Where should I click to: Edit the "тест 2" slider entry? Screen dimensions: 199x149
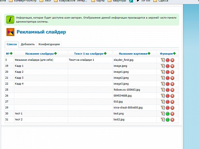coord(163,120)
